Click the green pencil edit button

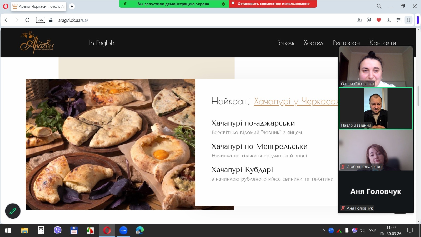pyautogui.click(x=13, y=211)
